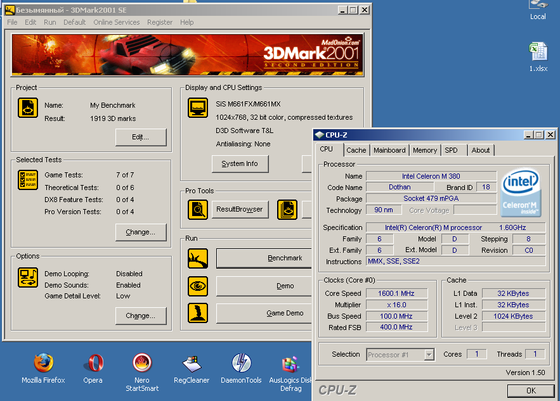Click the Intel Celeron M logo

[x=521, y=193]
